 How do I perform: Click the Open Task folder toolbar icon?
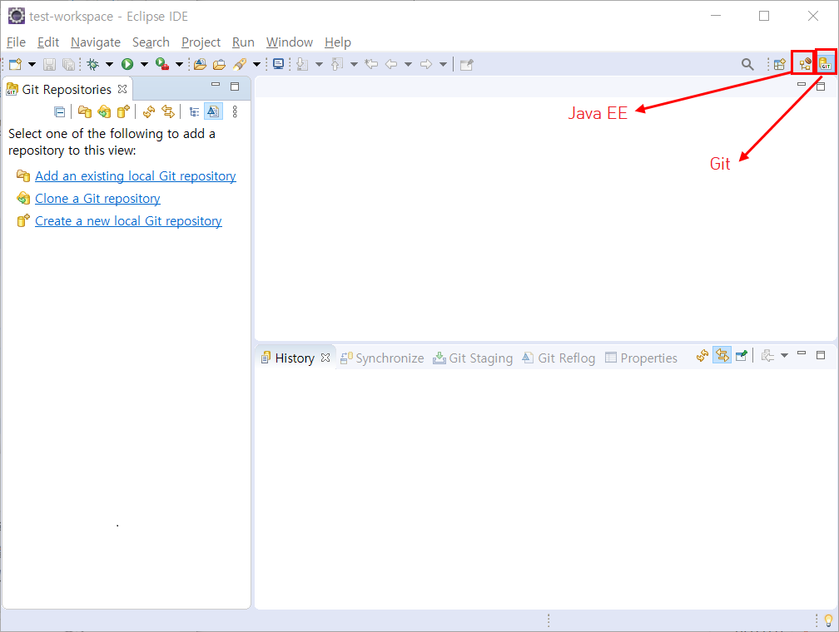pyautogui.click(x=220, y=65)
